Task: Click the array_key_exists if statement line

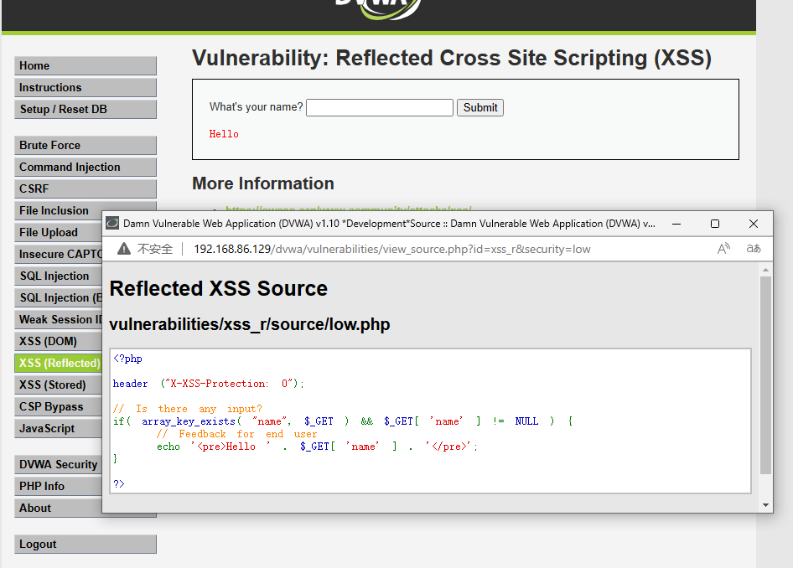Action: coord(343,421)
